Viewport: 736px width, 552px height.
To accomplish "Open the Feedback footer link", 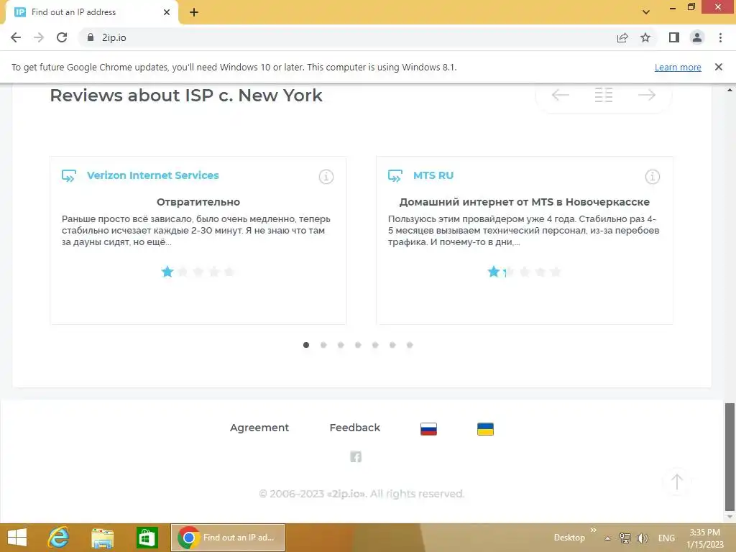I will tap(355, 428).
